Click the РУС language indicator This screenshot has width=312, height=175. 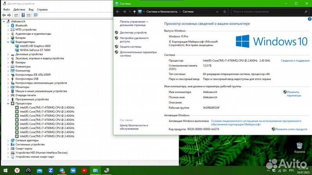(292, 171)
